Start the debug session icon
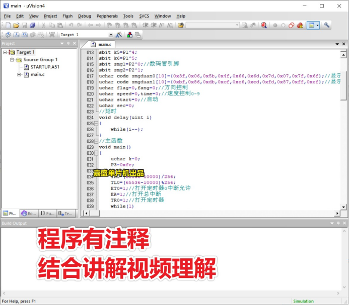Image resolution: width=349 pixels, height=305 pixels. (x=264, y=25)
